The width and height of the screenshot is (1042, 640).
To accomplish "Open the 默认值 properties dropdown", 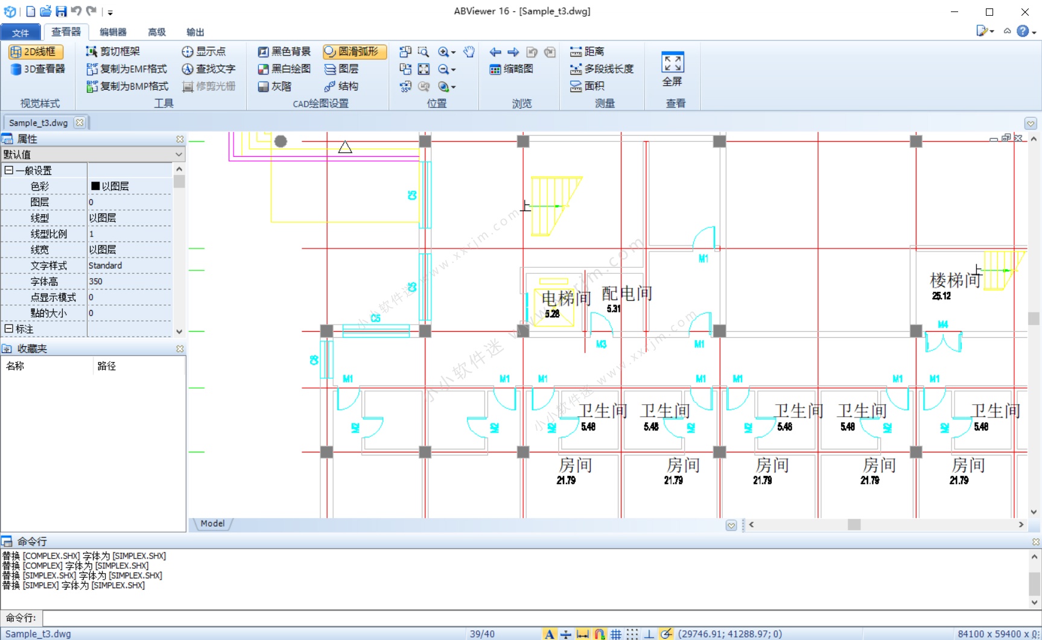I will pos(179,155).
